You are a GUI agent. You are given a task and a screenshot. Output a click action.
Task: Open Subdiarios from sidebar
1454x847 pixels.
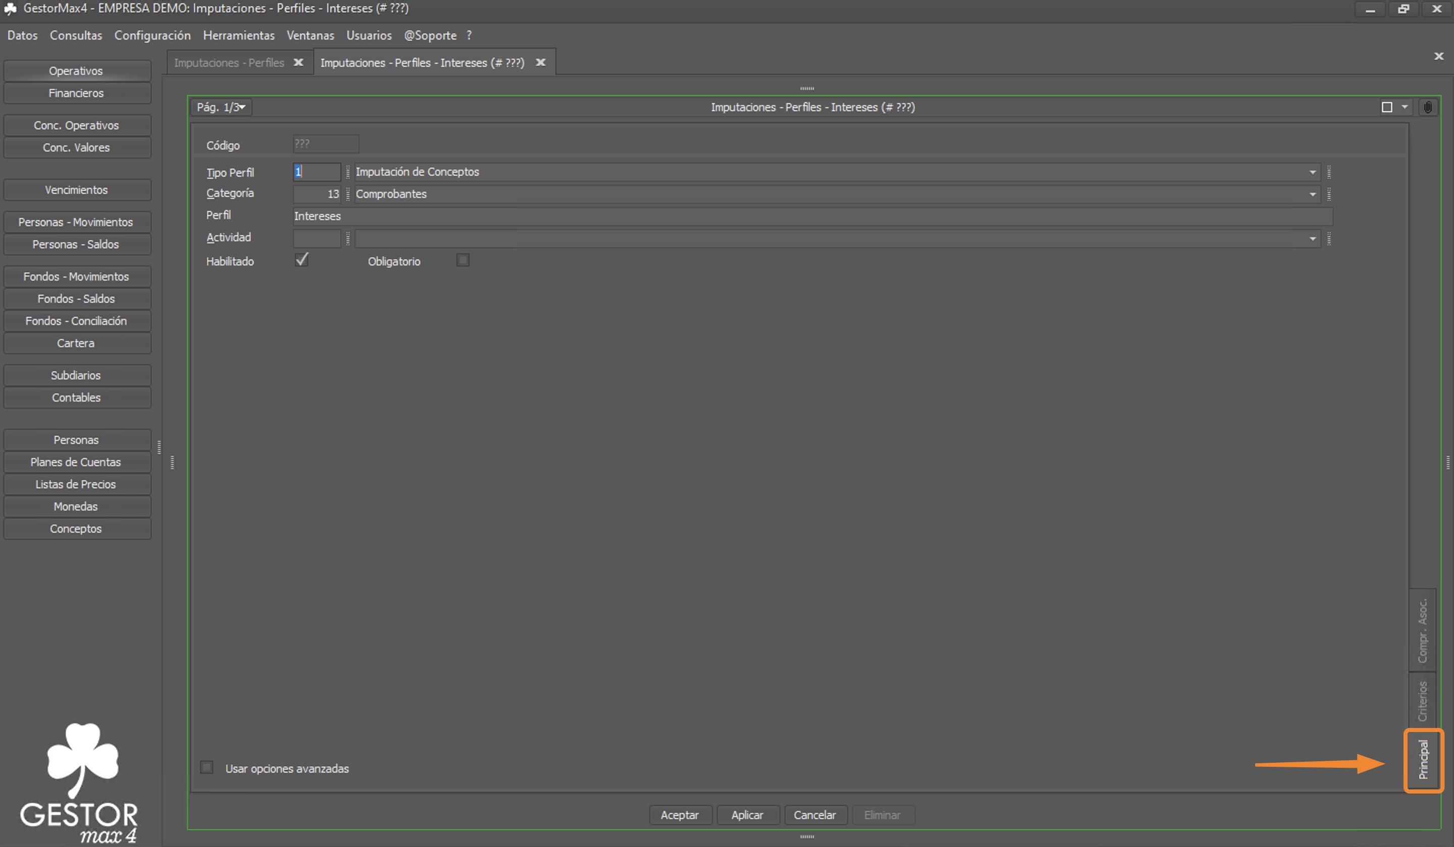click(76, 375)
